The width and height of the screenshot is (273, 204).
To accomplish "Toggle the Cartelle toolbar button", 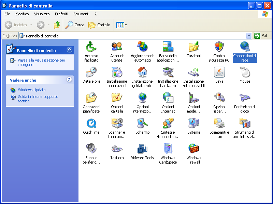I will 99,25.
